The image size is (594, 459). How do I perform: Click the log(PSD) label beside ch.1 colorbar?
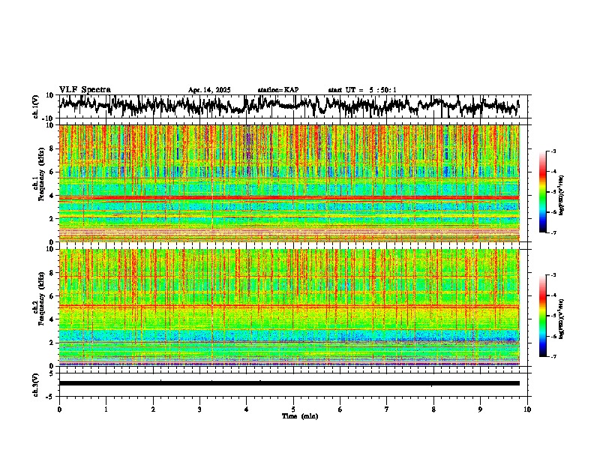tap(562, 196)
